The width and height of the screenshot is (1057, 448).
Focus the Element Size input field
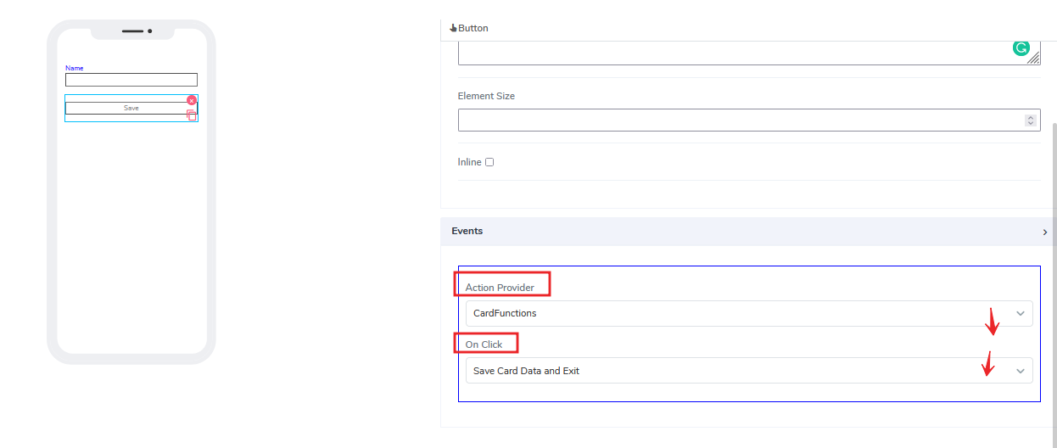[x=738, y=120]
